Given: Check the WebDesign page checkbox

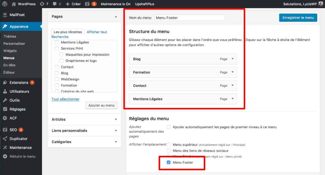Looking at the screenshot, I should tap(57, 79).
